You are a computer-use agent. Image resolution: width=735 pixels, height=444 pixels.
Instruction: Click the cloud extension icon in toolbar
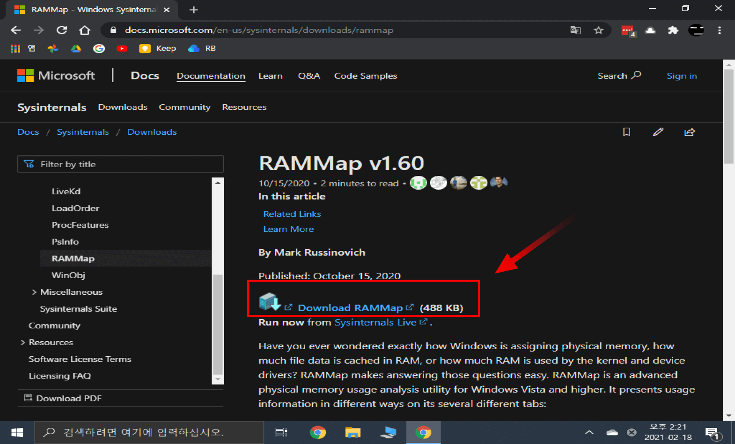(x=651, y=30)
